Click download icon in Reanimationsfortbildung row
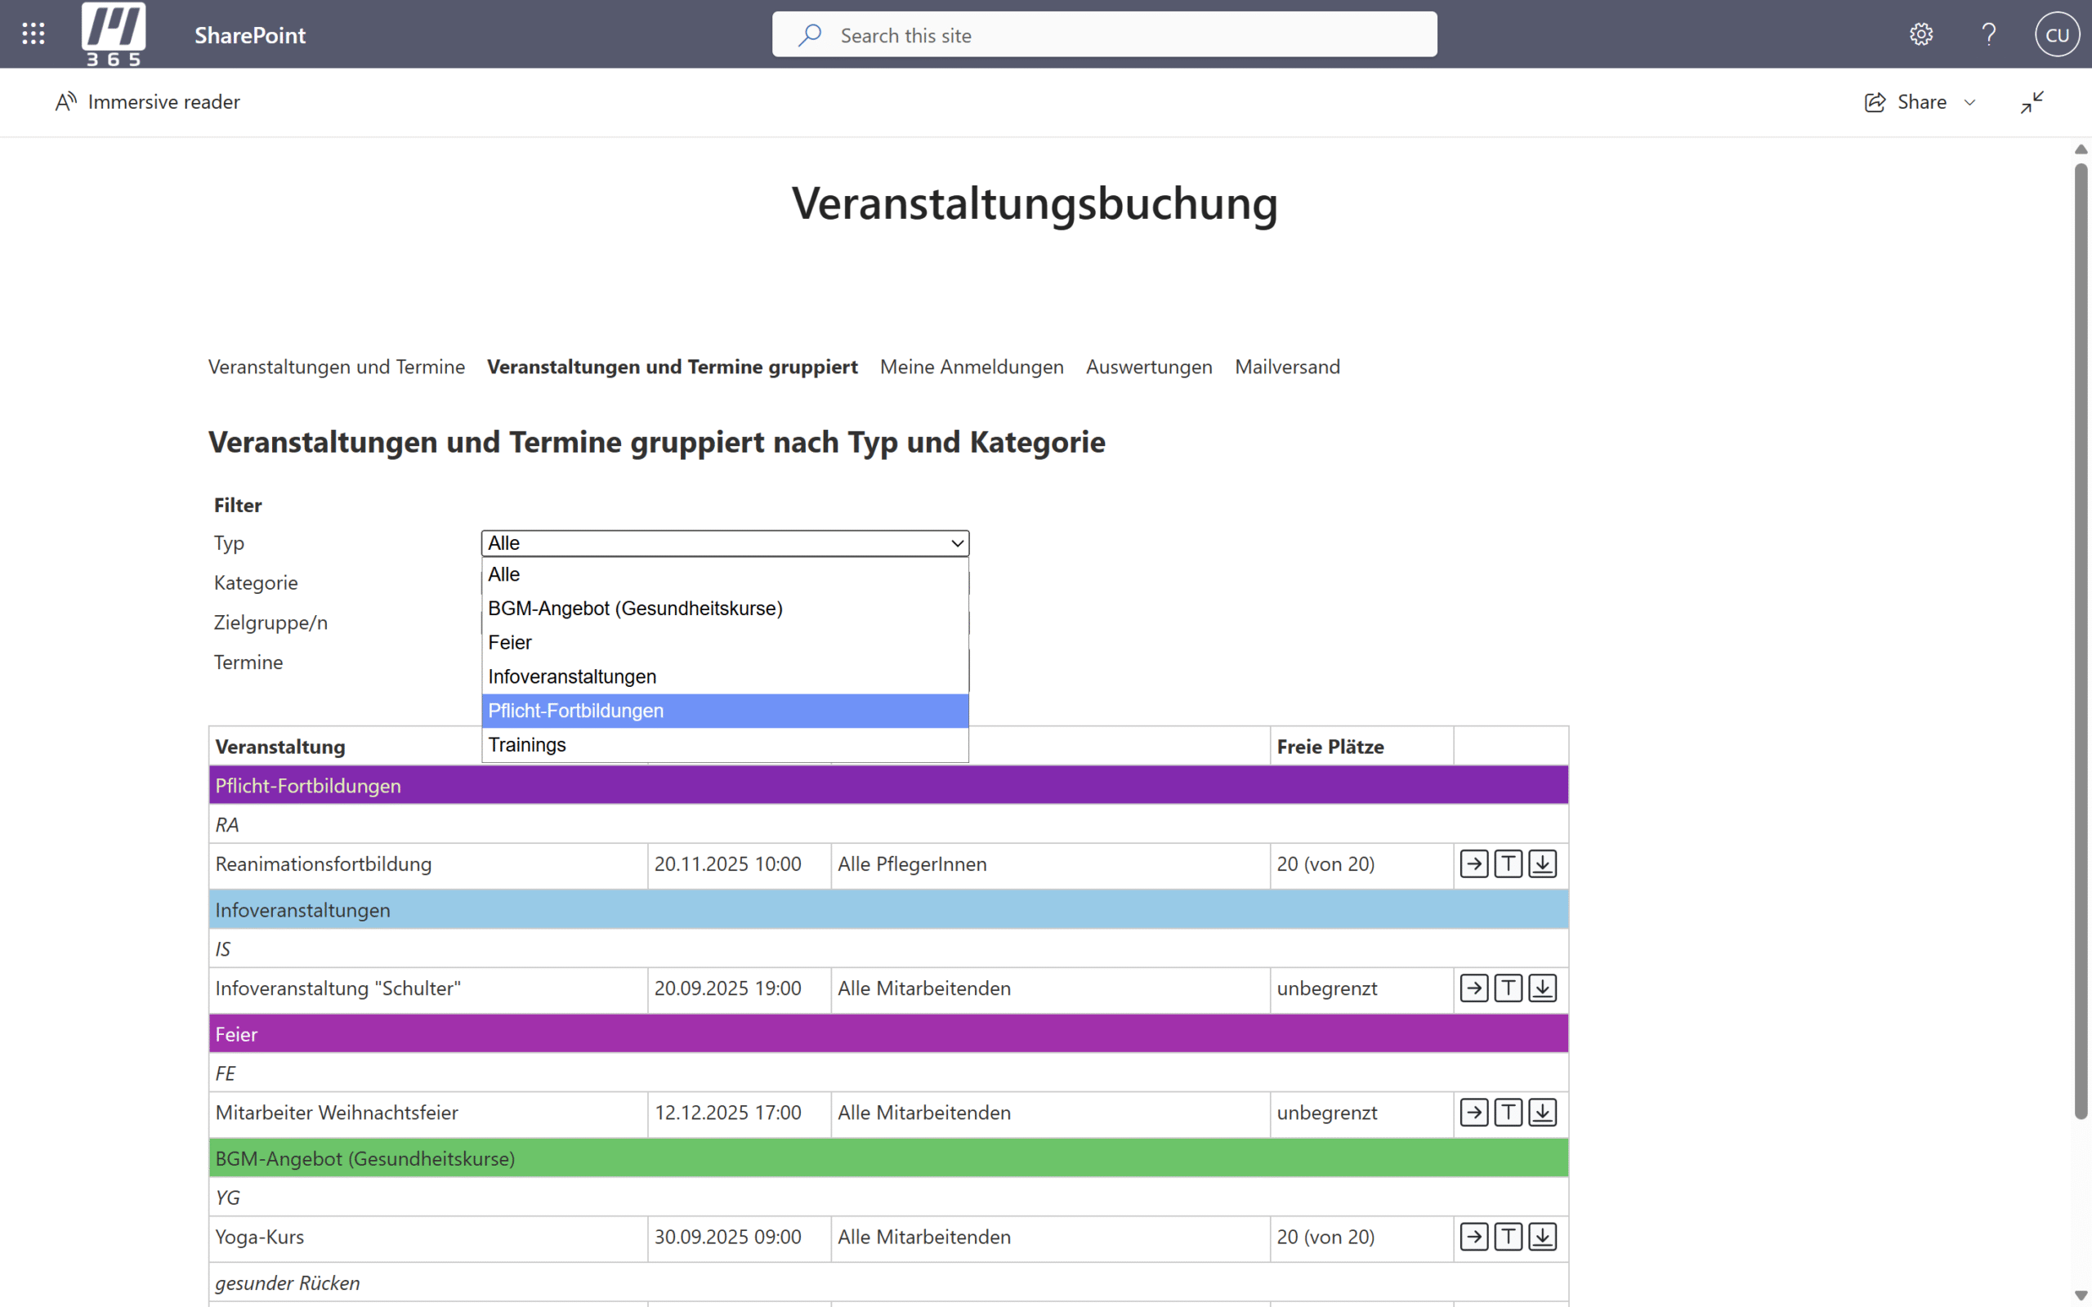Screen dimensions: 2092x1307 tap(1542, 863)
